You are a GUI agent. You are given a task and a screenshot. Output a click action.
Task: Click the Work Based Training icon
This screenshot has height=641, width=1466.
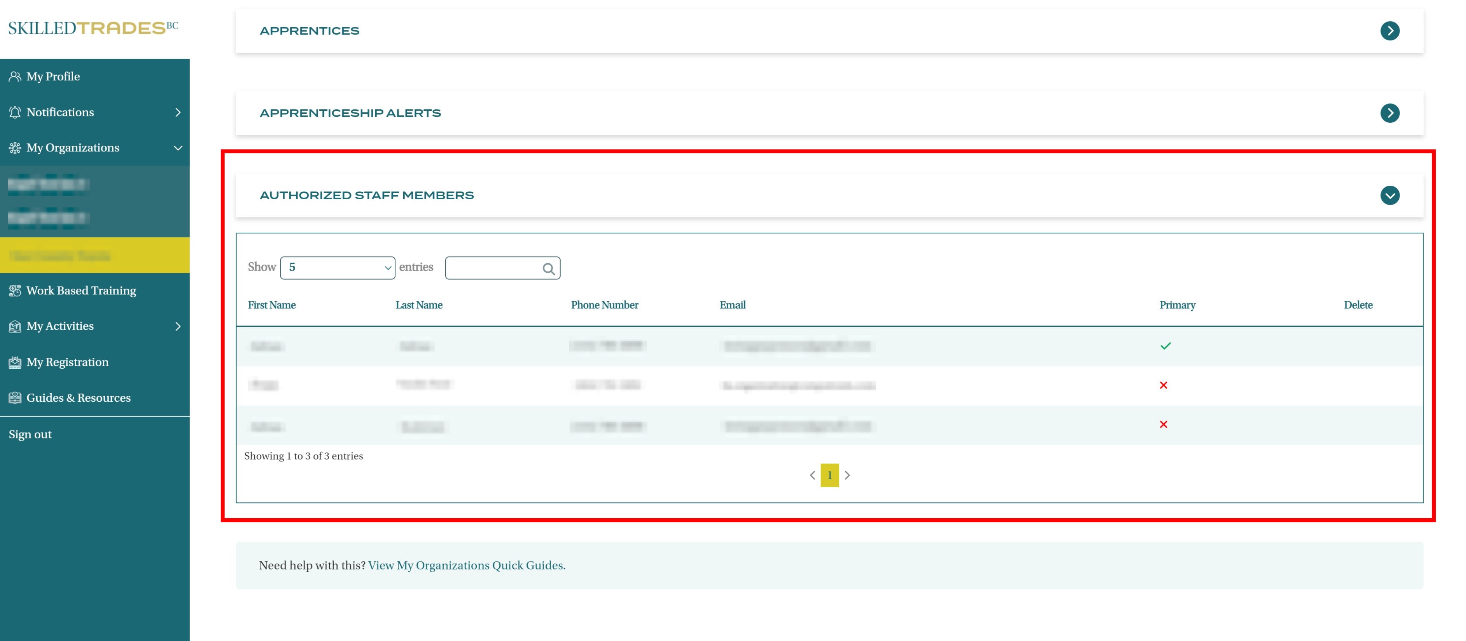tap(15, 291)
